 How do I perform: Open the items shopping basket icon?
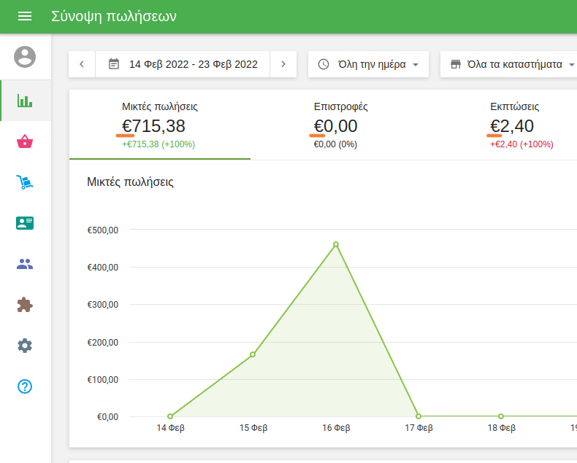[25, 141]
